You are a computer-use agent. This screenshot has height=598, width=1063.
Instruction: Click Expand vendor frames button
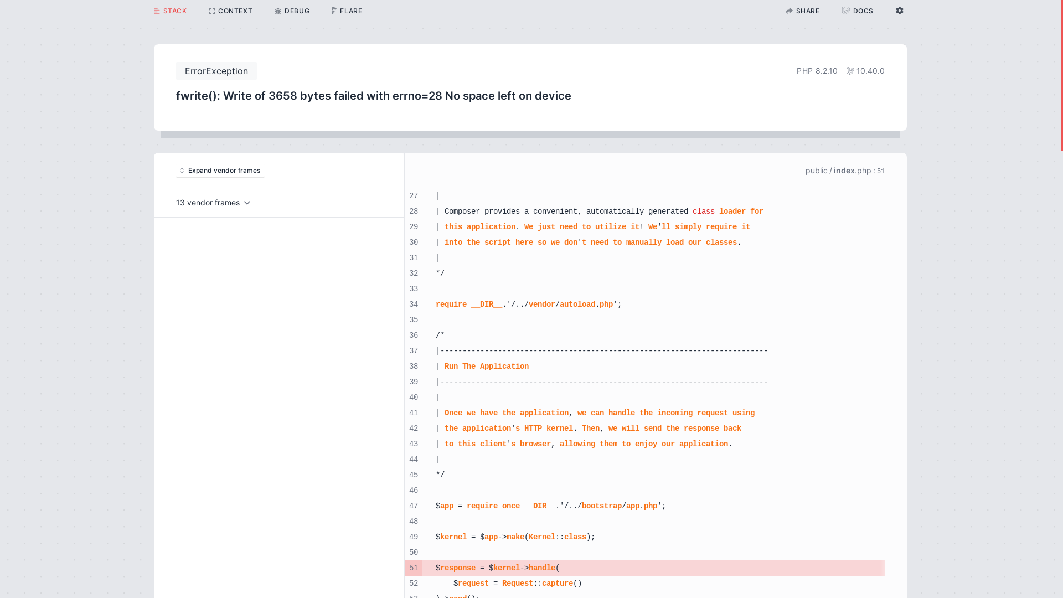click(x=220, y=171)
